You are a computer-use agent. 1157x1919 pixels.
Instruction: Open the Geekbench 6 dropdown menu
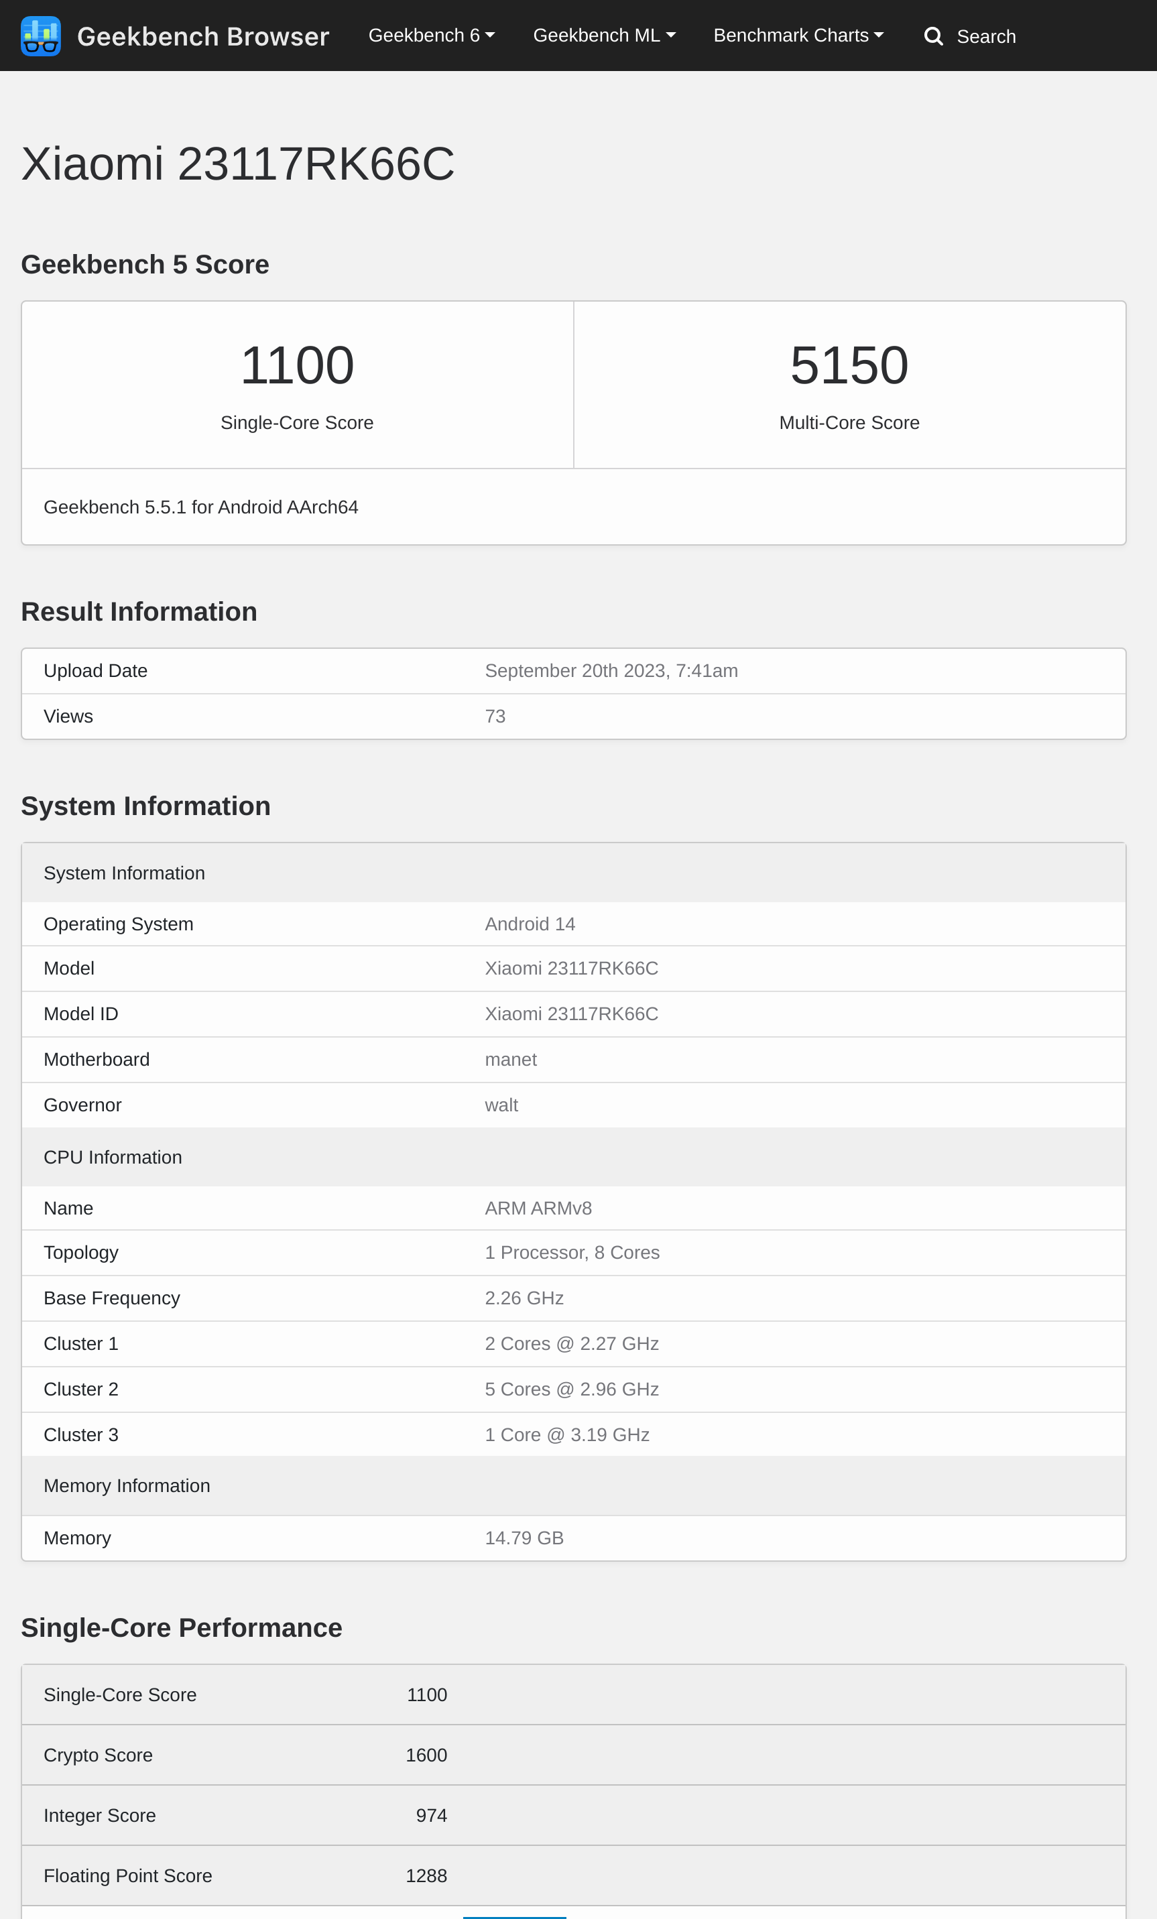(431, 36)
